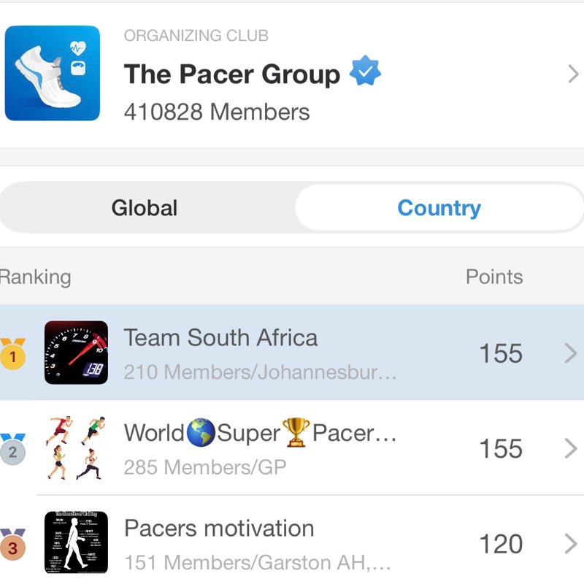Tap the Pacer shoe app logo
The height and width of the screenshot is (584, 584).
52,73
